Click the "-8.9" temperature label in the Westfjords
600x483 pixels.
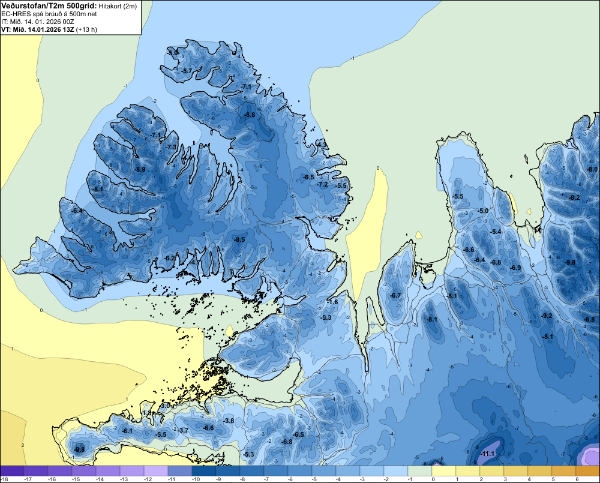click(140, 169)
